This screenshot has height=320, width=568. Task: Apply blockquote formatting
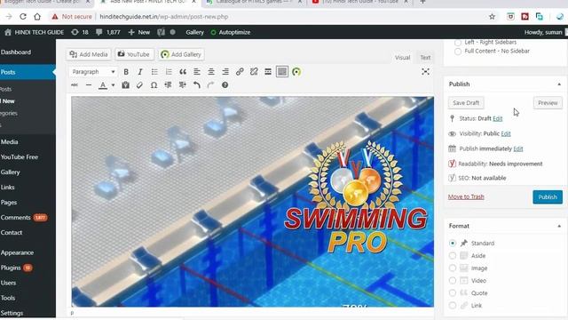pyautogui.click(x=183, y=72)
